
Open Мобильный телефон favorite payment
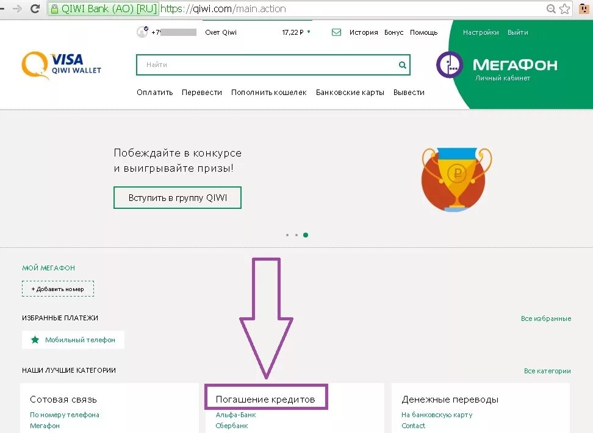[73, 340]
